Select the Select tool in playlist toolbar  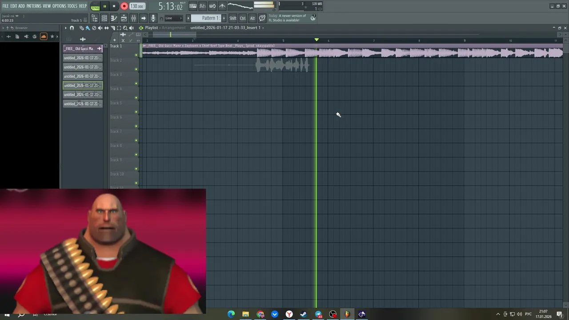(119, 28)
